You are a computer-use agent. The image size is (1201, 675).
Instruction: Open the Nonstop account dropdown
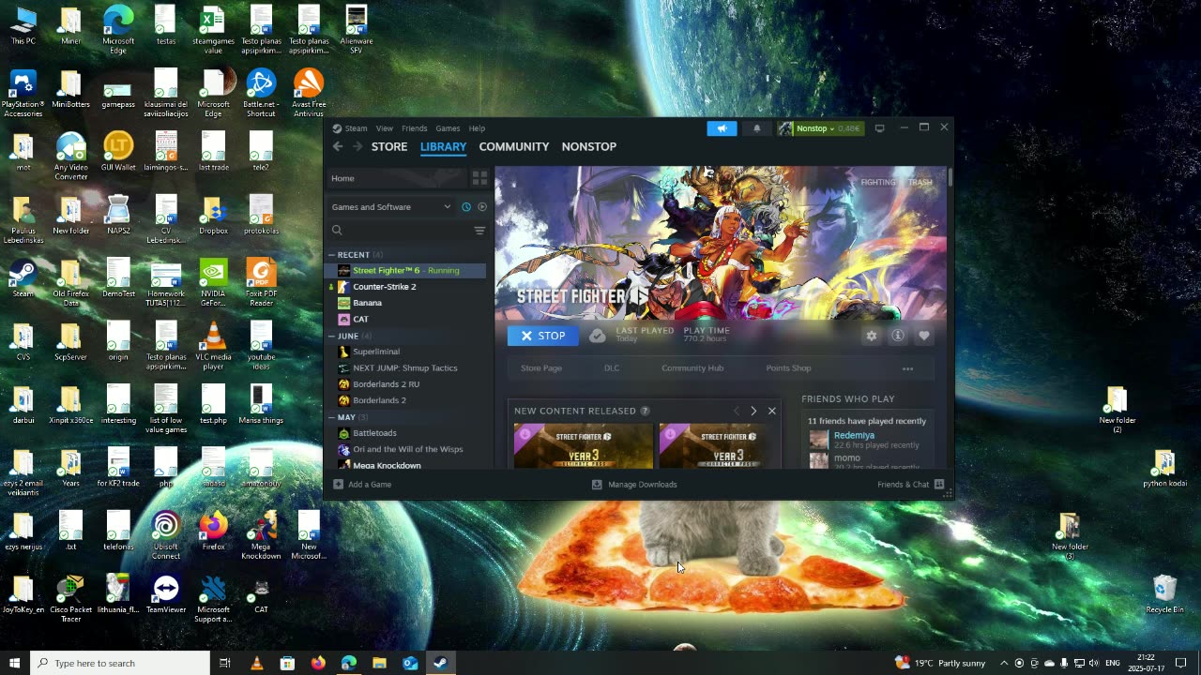click(x=828, y=128)
